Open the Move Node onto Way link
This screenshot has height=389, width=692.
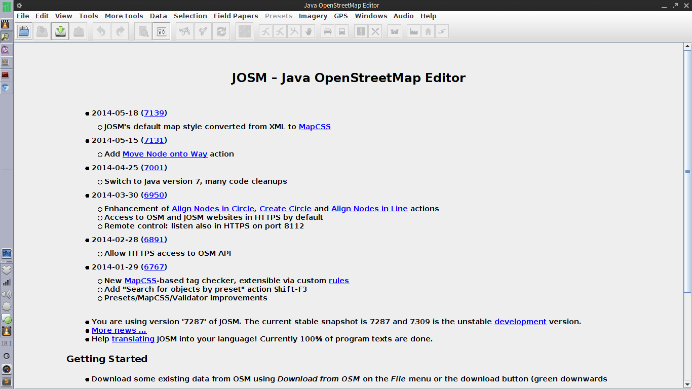[x=165, y=154]
